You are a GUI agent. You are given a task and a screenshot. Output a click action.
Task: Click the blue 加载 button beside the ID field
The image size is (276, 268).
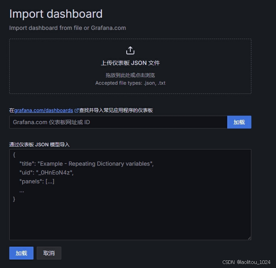coord(239,122)
